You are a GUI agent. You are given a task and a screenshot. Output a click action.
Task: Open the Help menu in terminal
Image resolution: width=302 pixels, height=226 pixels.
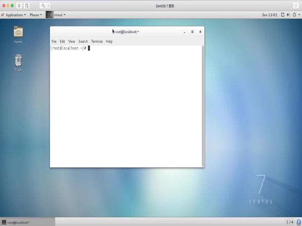109,41
